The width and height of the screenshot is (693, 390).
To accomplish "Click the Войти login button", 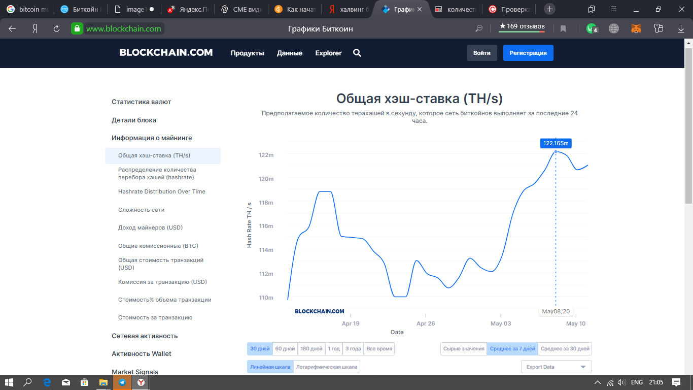I will 482,53.
